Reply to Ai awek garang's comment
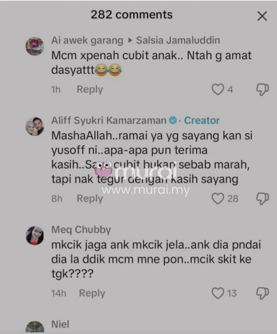The width and height of the screenshot is (277, 334). tap(90, 89)
